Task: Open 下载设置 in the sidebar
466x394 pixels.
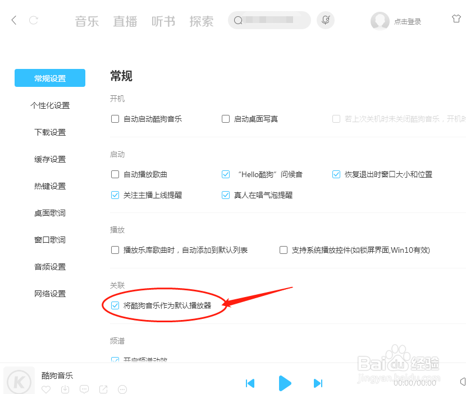Action: [50, 132]
